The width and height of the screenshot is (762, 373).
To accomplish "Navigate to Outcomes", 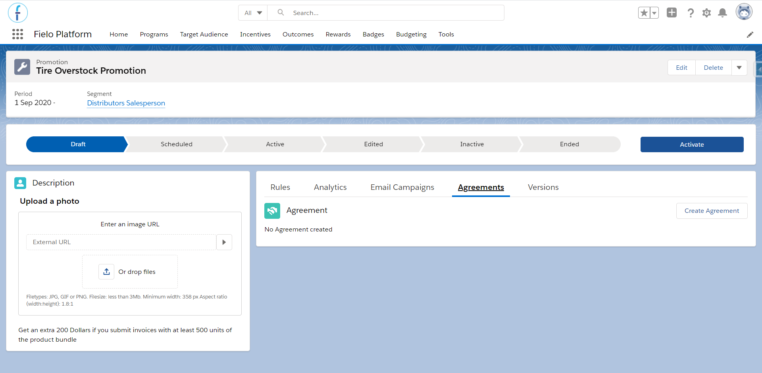I will pyautogui.click(x=298, y=34).
